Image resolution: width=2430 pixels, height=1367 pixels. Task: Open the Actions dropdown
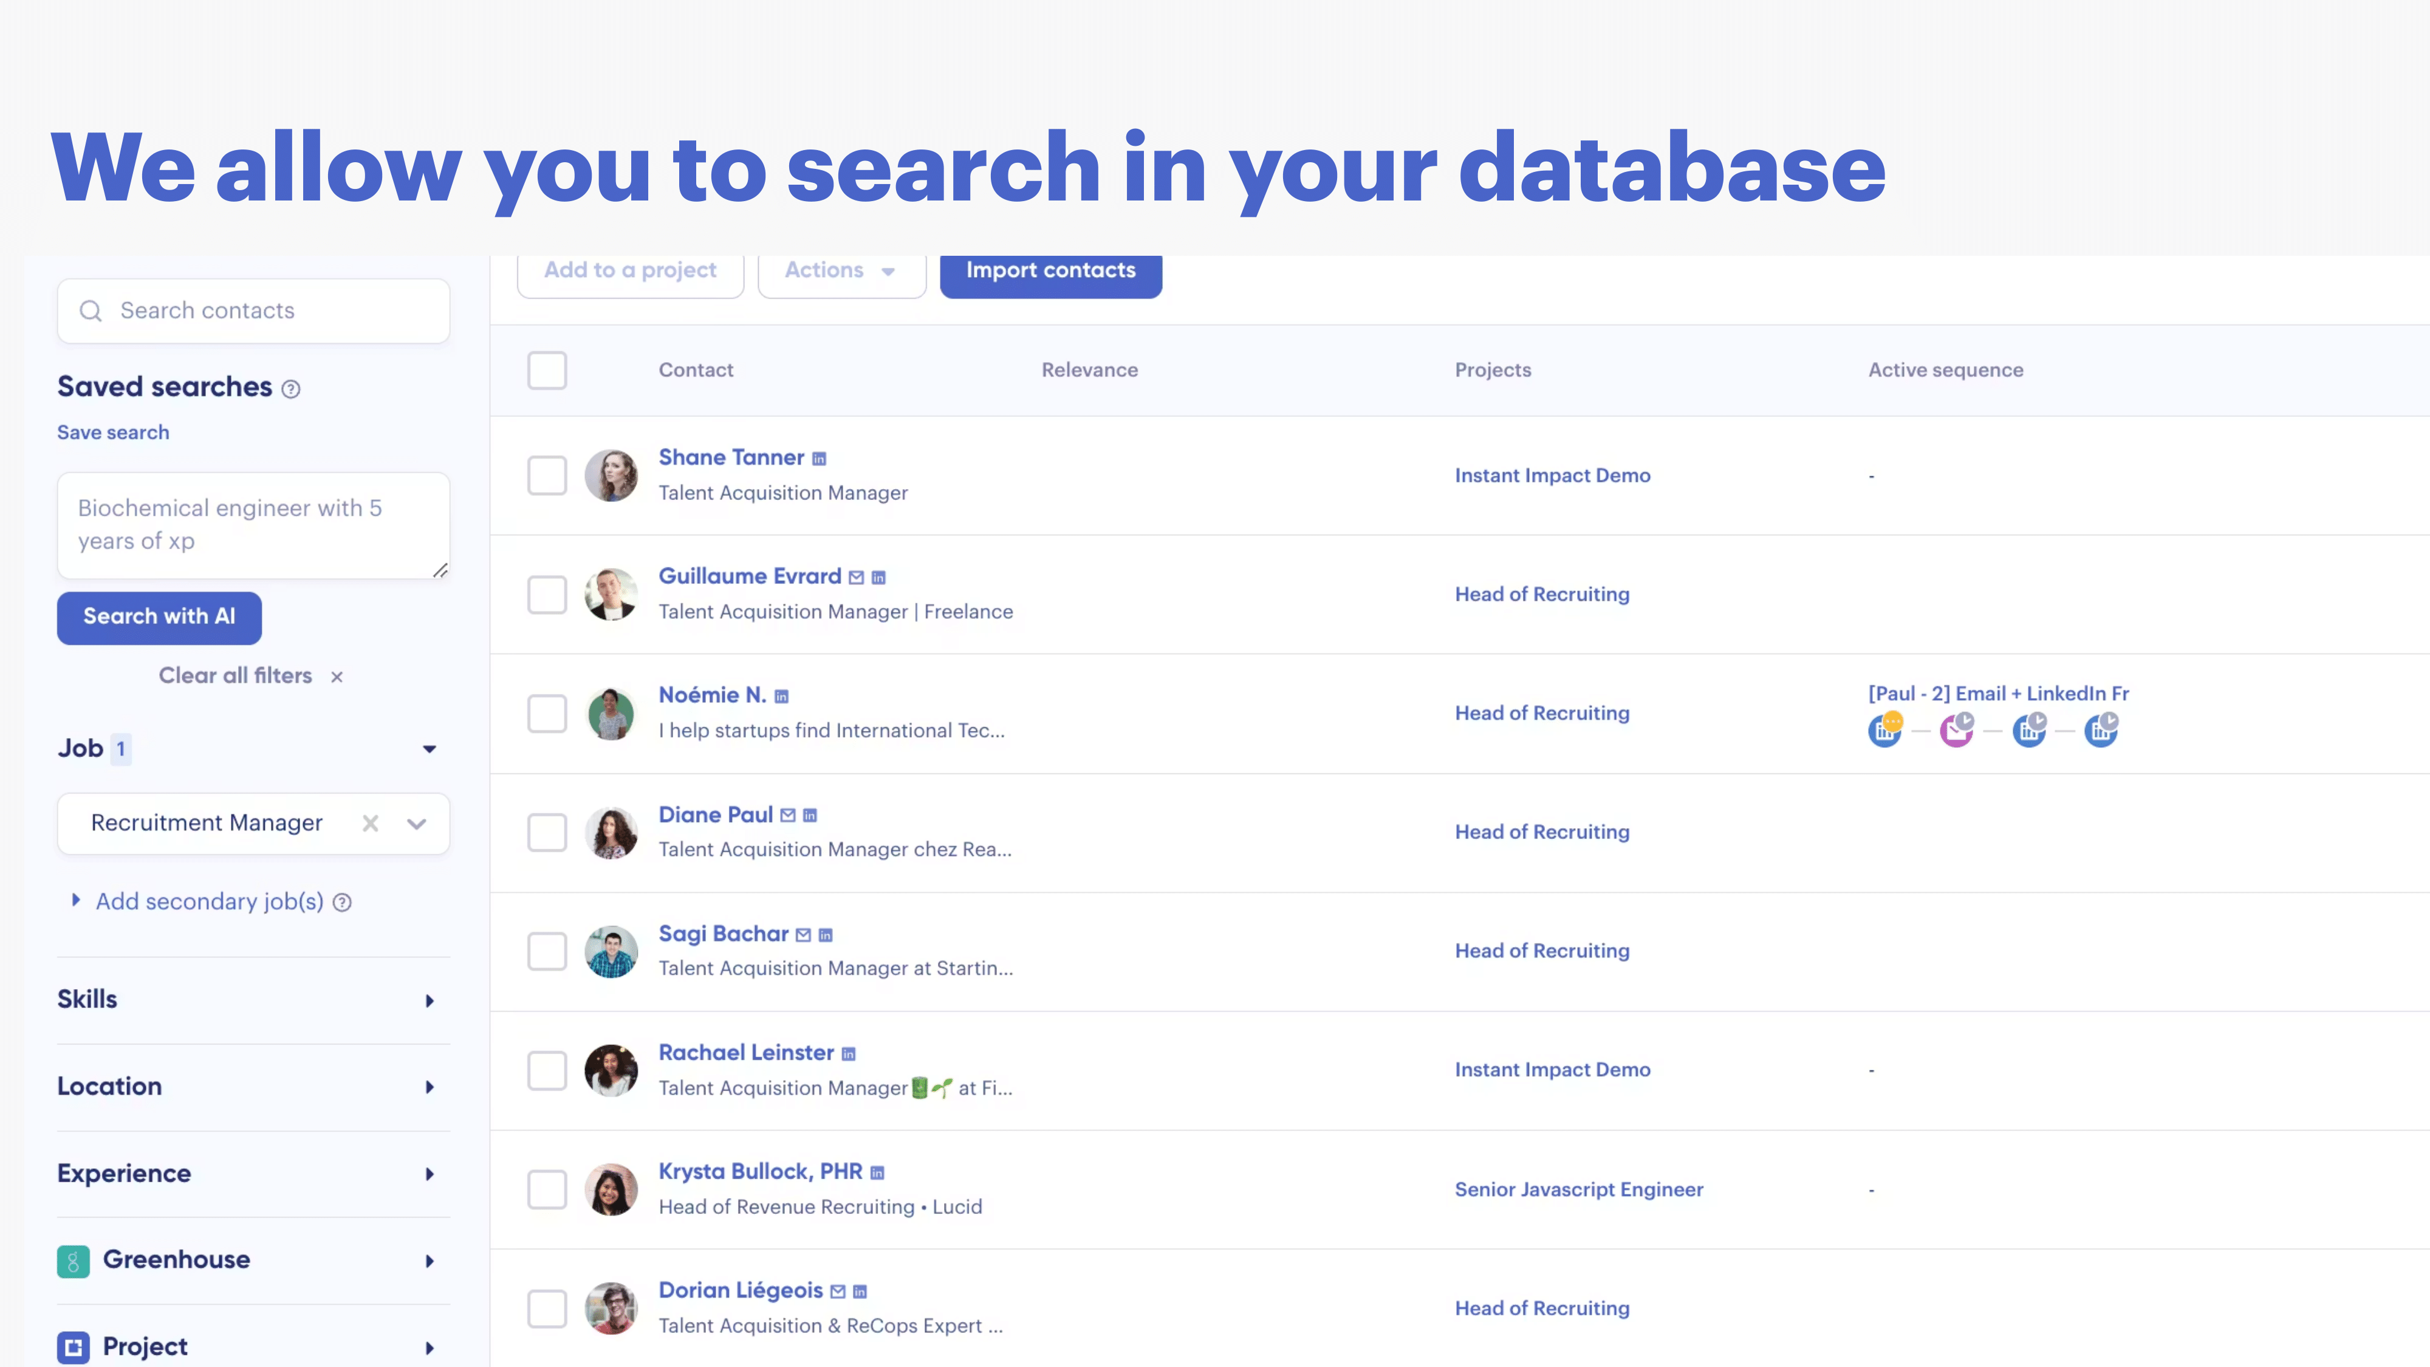[841, 271]
